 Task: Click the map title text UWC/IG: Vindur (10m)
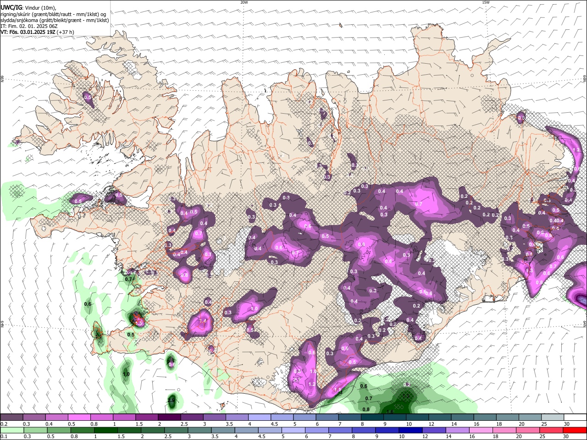click(28, 8)
